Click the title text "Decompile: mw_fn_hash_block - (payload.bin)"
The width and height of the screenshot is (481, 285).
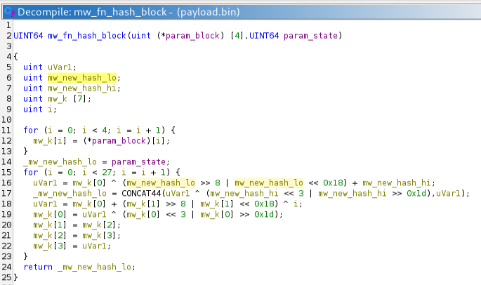point(129,12)
